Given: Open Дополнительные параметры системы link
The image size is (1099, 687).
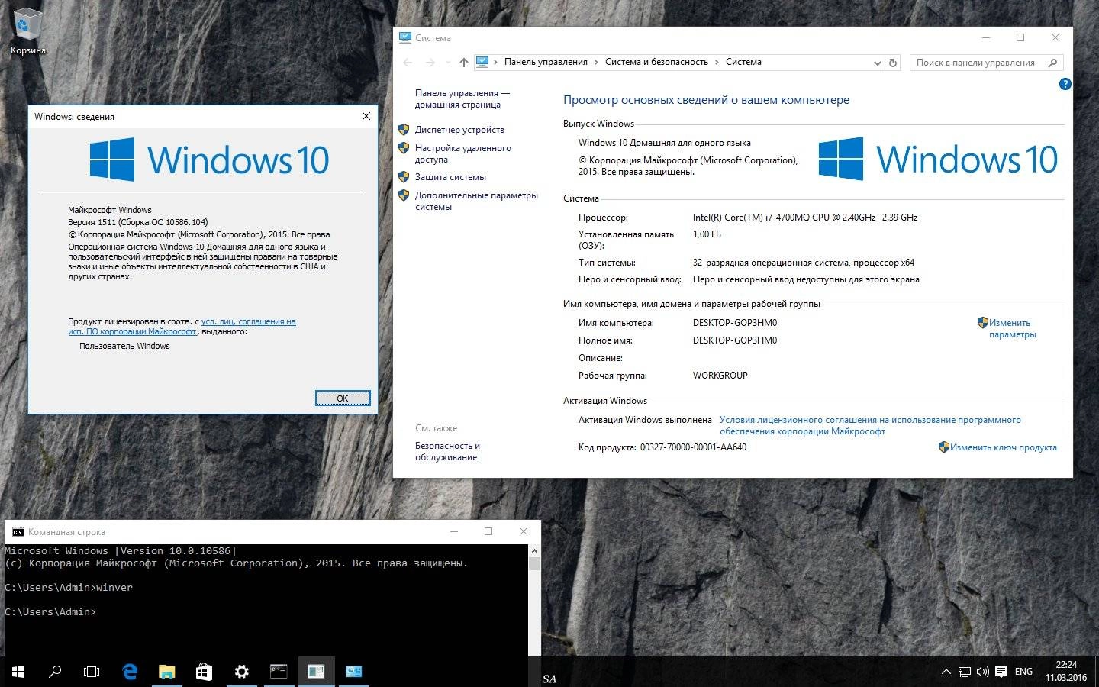Looking at the screenshot, I should click(476, 201).
